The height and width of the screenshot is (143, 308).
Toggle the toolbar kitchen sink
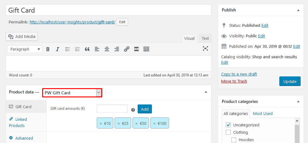(146, 49)
